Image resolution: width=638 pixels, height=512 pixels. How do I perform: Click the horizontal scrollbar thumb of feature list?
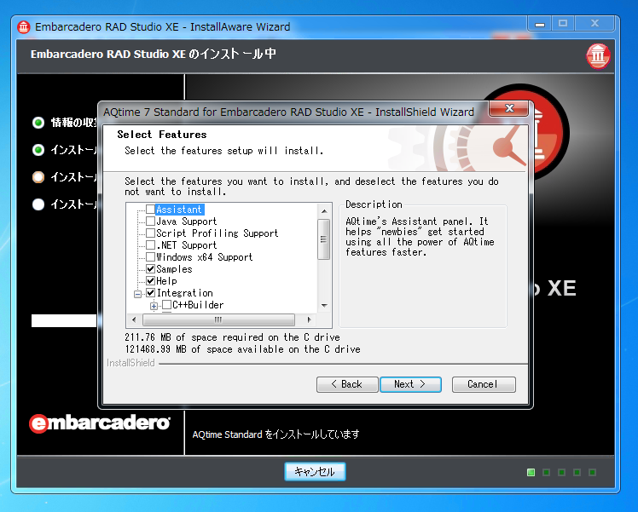tap(218, 319)
